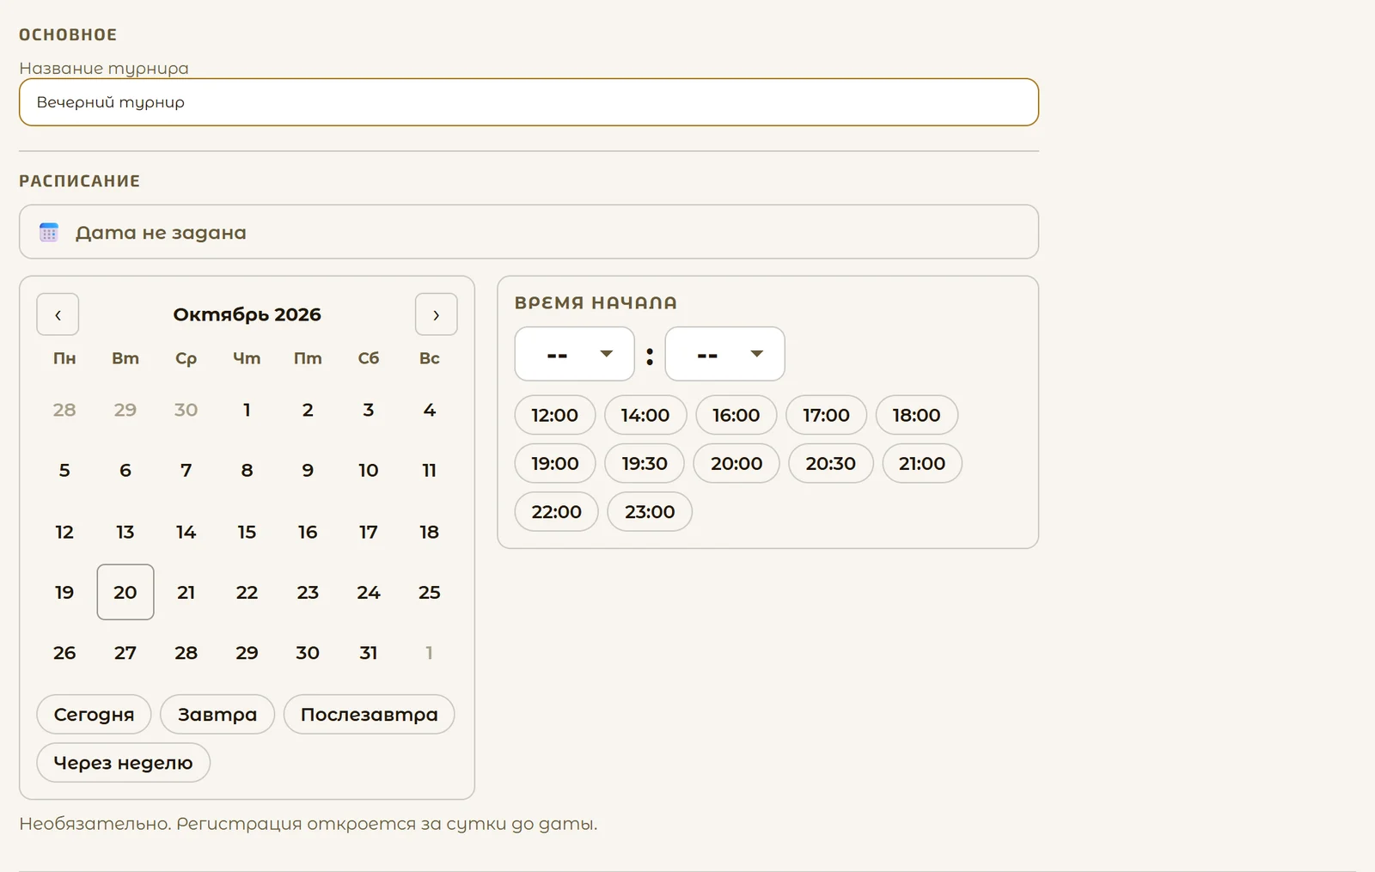This screenshot has height=872, width=1375.
Task: Focus the tournament name input field
Action: click(529, 102)
